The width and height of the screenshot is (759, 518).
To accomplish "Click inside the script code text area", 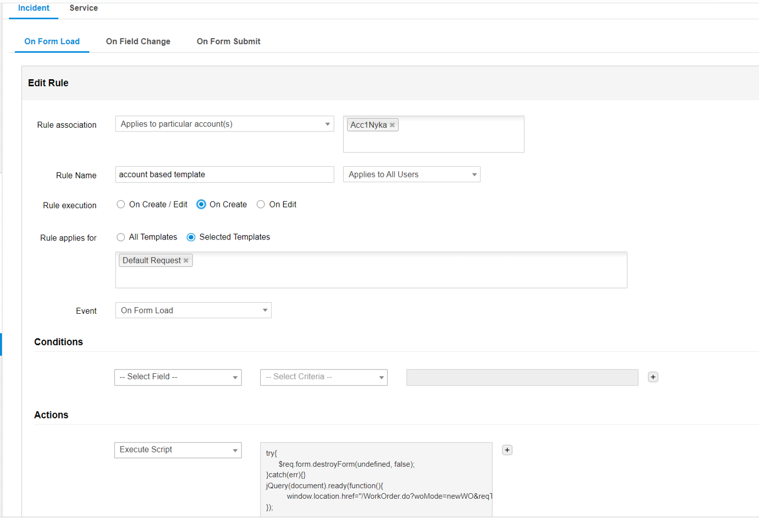I will (x=376, y=479).
